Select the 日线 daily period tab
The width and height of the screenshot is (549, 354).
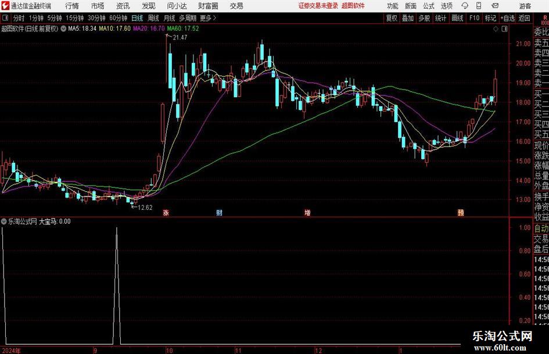point(137,18)
